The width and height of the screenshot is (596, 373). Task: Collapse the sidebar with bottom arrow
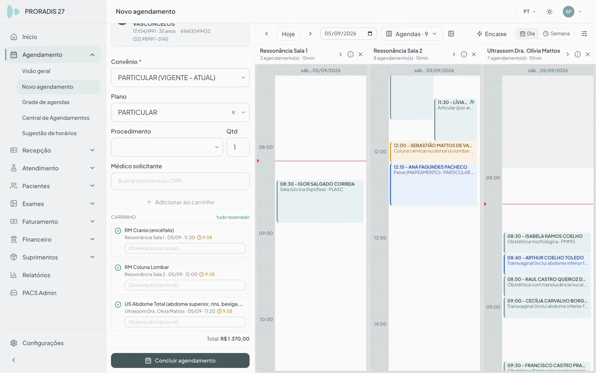click(14, 360)
